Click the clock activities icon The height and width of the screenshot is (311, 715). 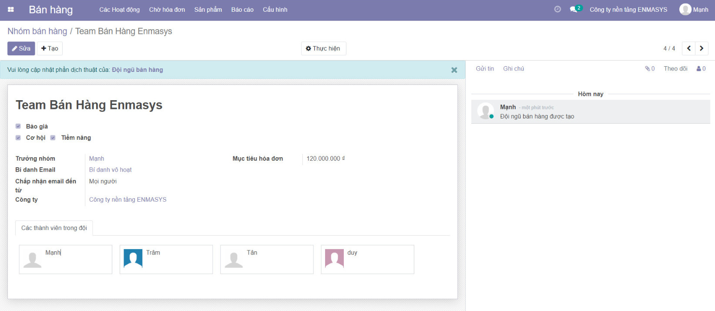tap(557, 9)
